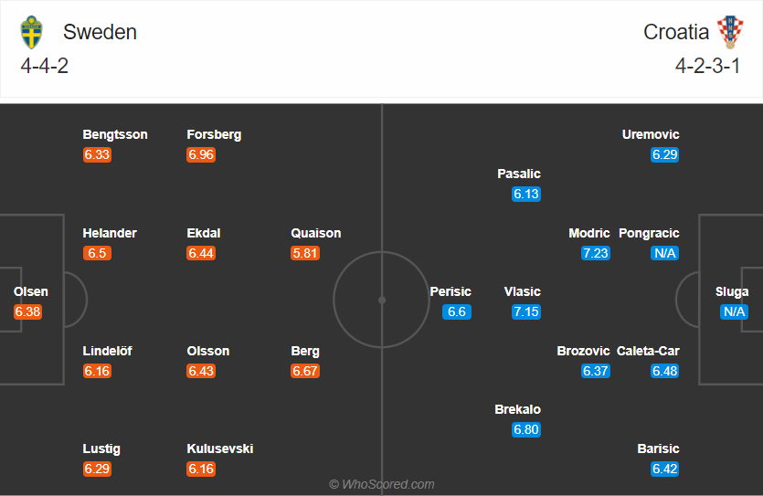The image size is (763, 496).
Task: Click Forsberg's 6.96 rating badge
Action: [201, 154]
